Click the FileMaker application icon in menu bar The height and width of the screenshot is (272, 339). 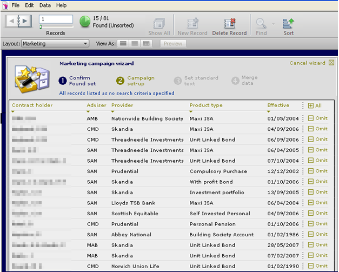(x=5, y=5)
